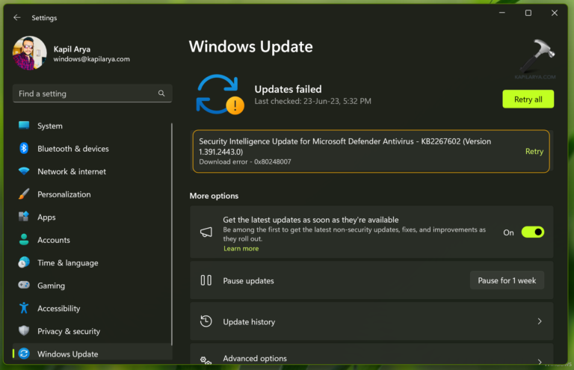Click the Pause updates pause icon
This screenshot has width=574, height=370.
tap(206, 281)
